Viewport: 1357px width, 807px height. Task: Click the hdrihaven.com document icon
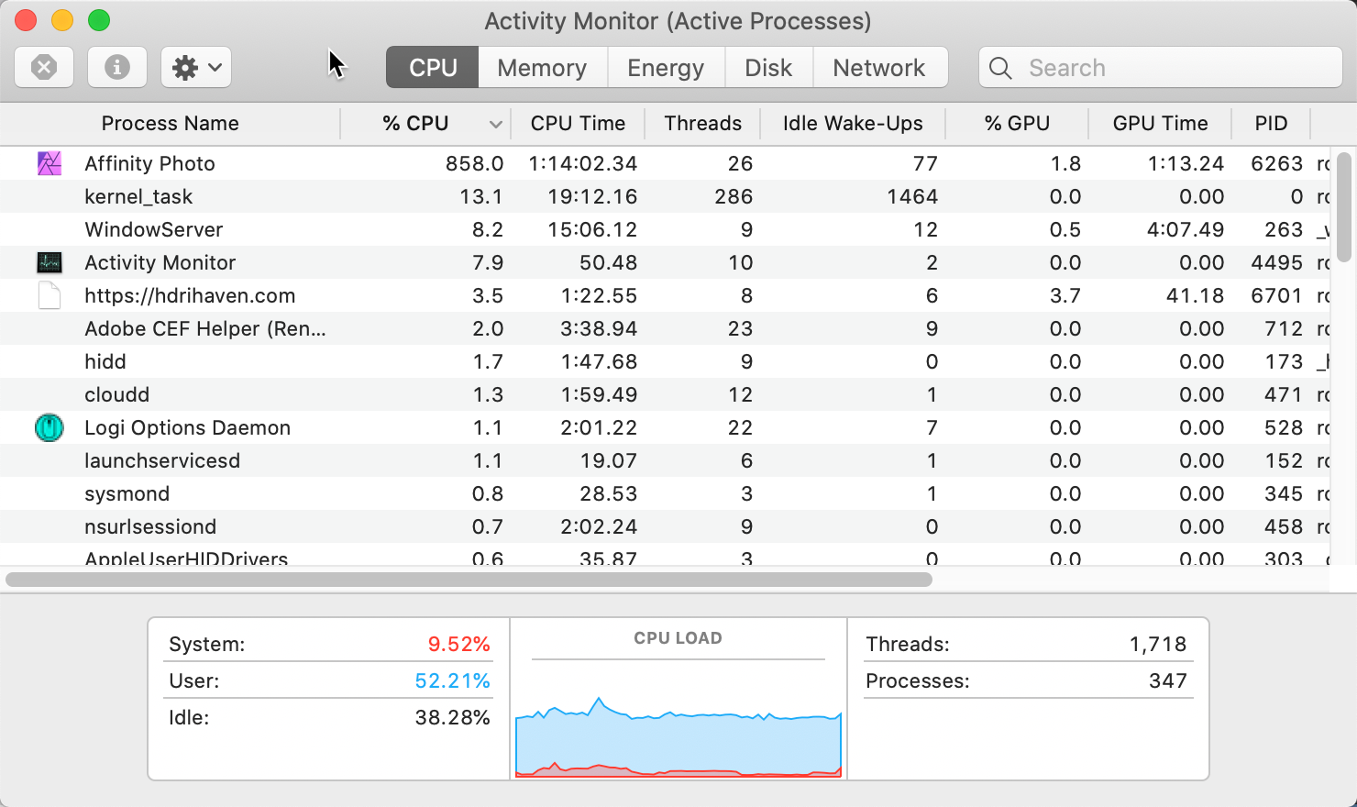50,295
